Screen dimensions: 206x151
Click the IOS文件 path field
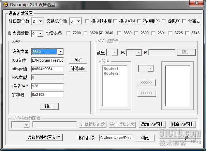click(x=47, y=60)
